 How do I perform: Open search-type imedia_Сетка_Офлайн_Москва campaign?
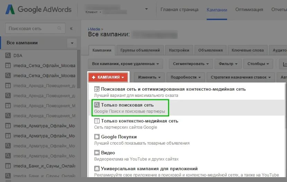click(44, 76)
